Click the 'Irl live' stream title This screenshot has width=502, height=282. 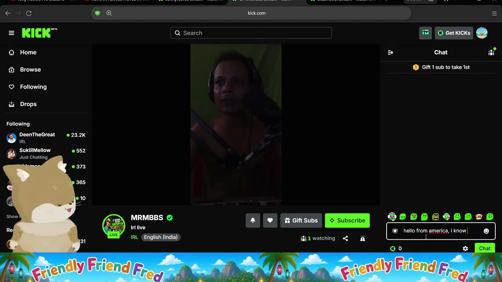point(138,228)
